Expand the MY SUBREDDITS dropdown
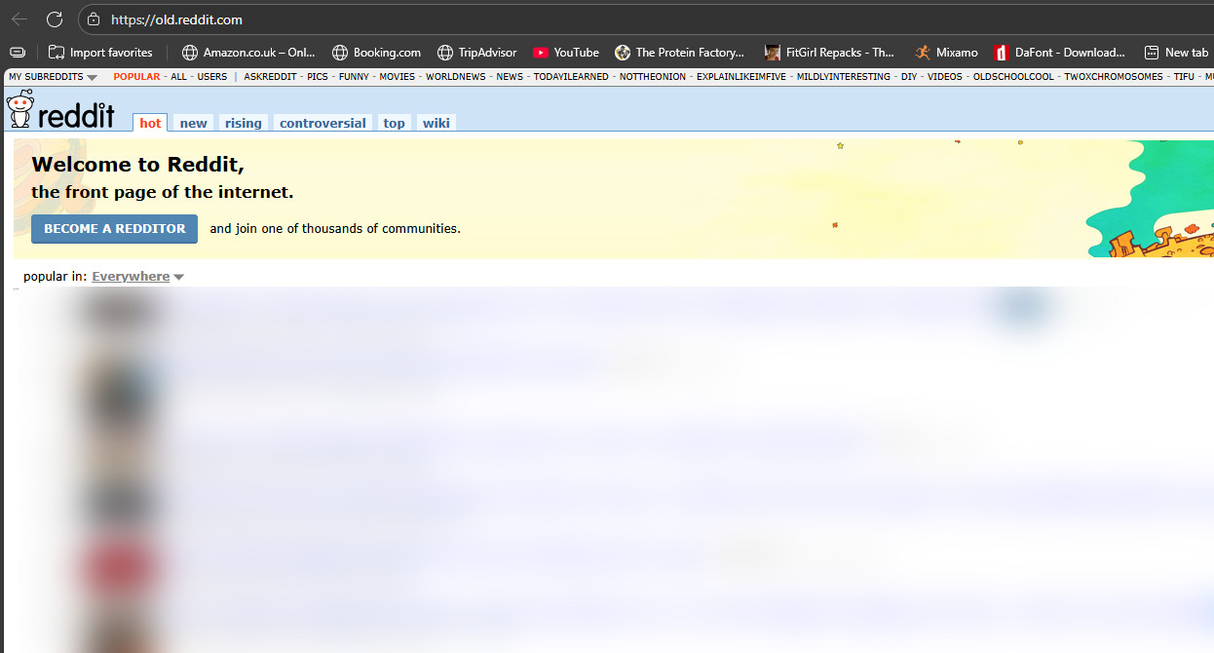 click(53, 77)
